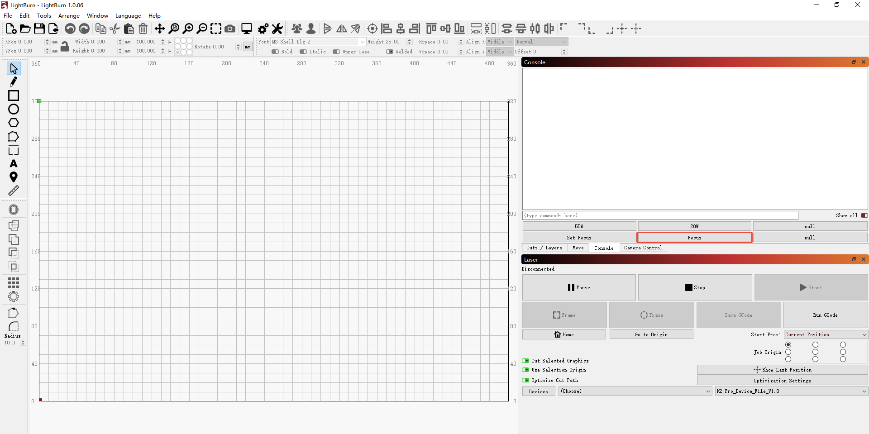This screenshot has width=869, height=434.
Task: Select the Ellipse tool
Action: (x=14, y=109)
